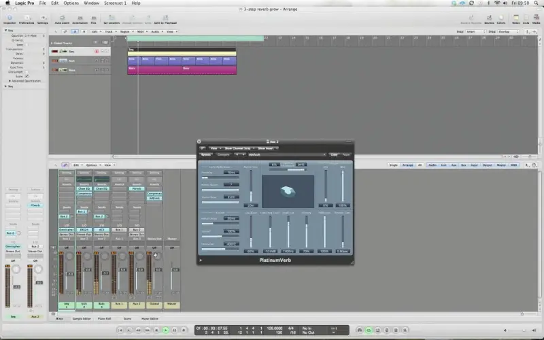Image resolution: width=544 pixels, height=340 pixels.
Task: Click the Split by Playhead icon
Action: (165, 20)
